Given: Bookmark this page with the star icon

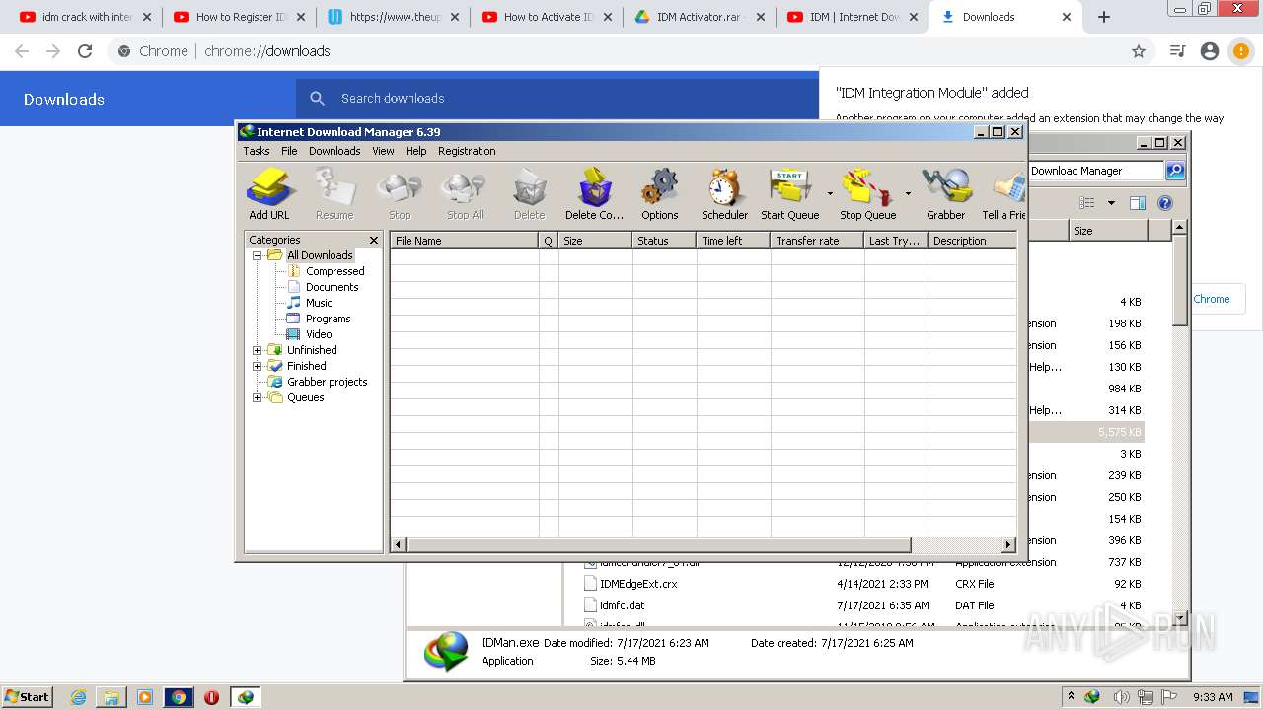Looking at the screenshot, I should click(1139, 51).
